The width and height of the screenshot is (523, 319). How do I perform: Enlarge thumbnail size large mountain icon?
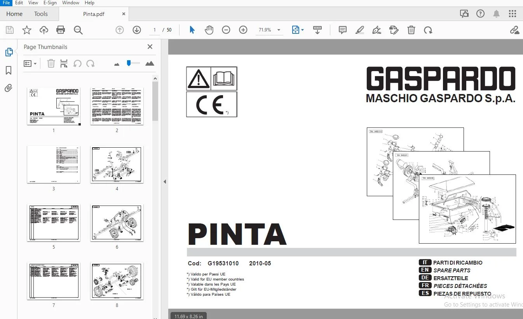click(150, 63)
